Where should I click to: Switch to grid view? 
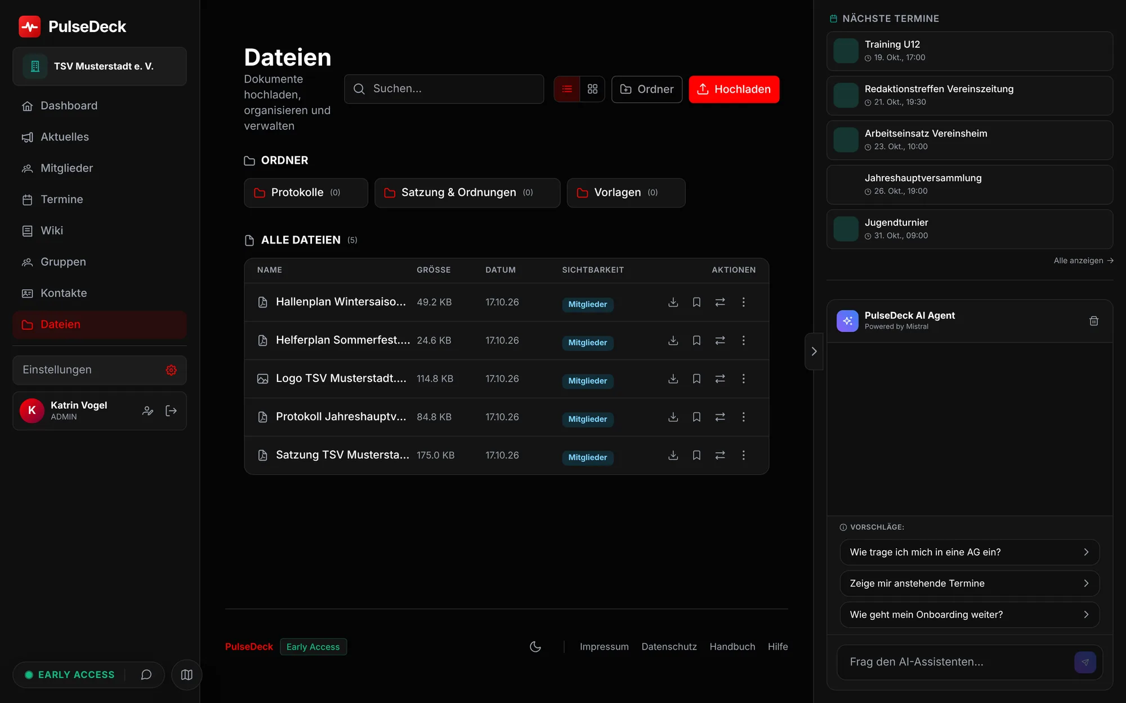[x=592, y=89]
